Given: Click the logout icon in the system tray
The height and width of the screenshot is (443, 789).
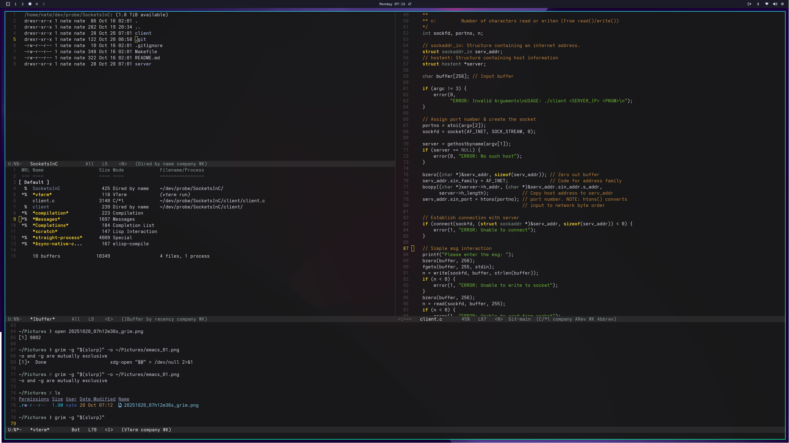Looking at the screenshot, I should pyautogui.click(x=749, y=4).
